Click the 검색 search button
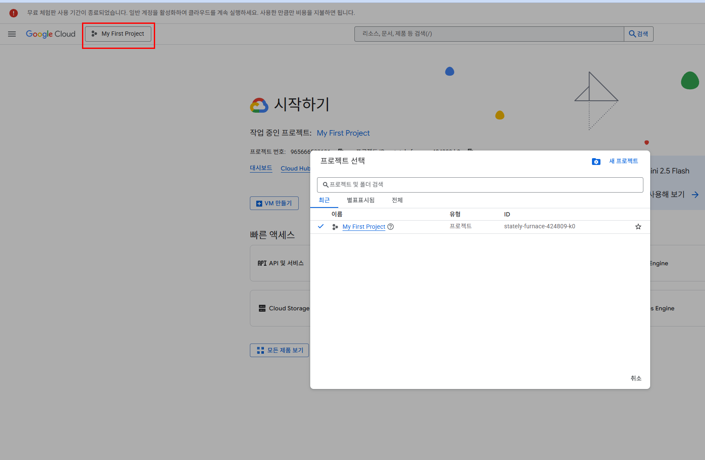 (x=638, y=34)
